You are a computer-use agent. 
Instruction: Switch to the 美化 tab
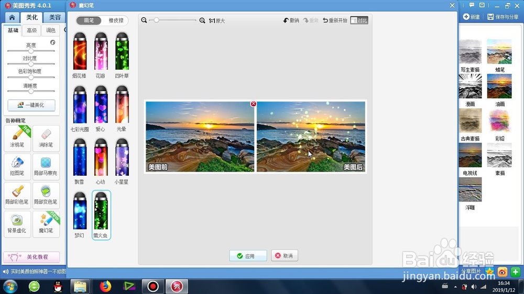32,17
